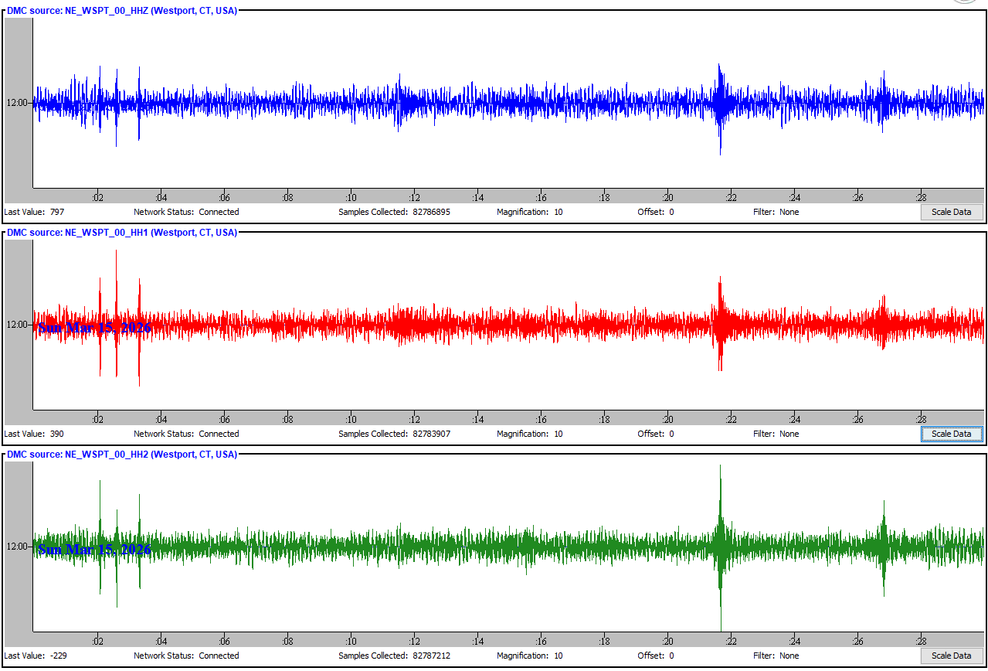Click the date label in the HH1 plot
Image resolution: width=988 pixels, height=671 pixels.
(94, 328)
